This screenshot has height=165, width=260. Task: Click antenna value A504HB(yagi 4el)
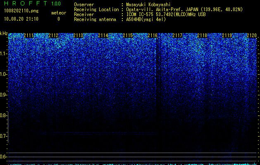(x=146, y=19)
